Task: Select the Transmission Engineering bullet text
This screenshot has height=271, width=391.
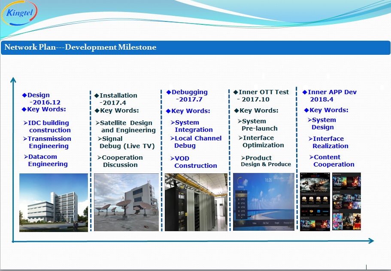Action: point(48,142)
